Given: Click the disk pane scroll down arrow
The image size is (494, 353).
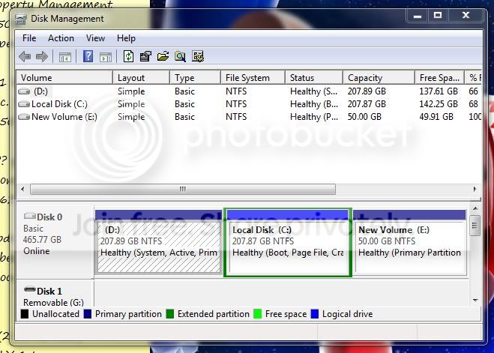Looking at the screenshot, I should 475,301.
